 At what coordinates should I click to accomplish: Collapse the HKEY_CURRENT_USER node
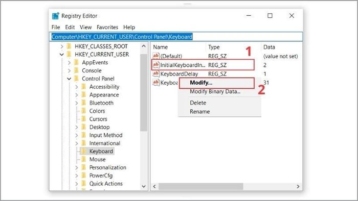point(62,55)
